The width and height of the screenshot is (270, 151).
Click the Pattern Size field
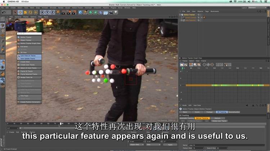(198, 148)
